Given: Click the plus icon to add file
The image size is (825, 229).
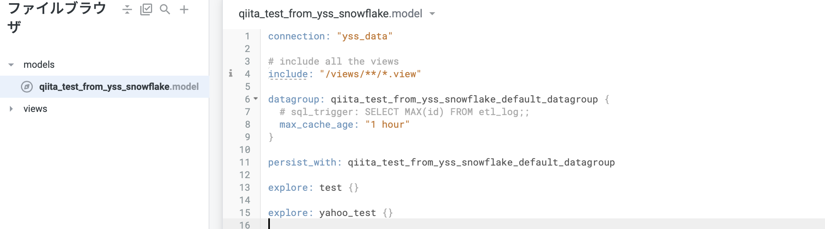Looking at the screenshot, I should [x=184, y=9].
